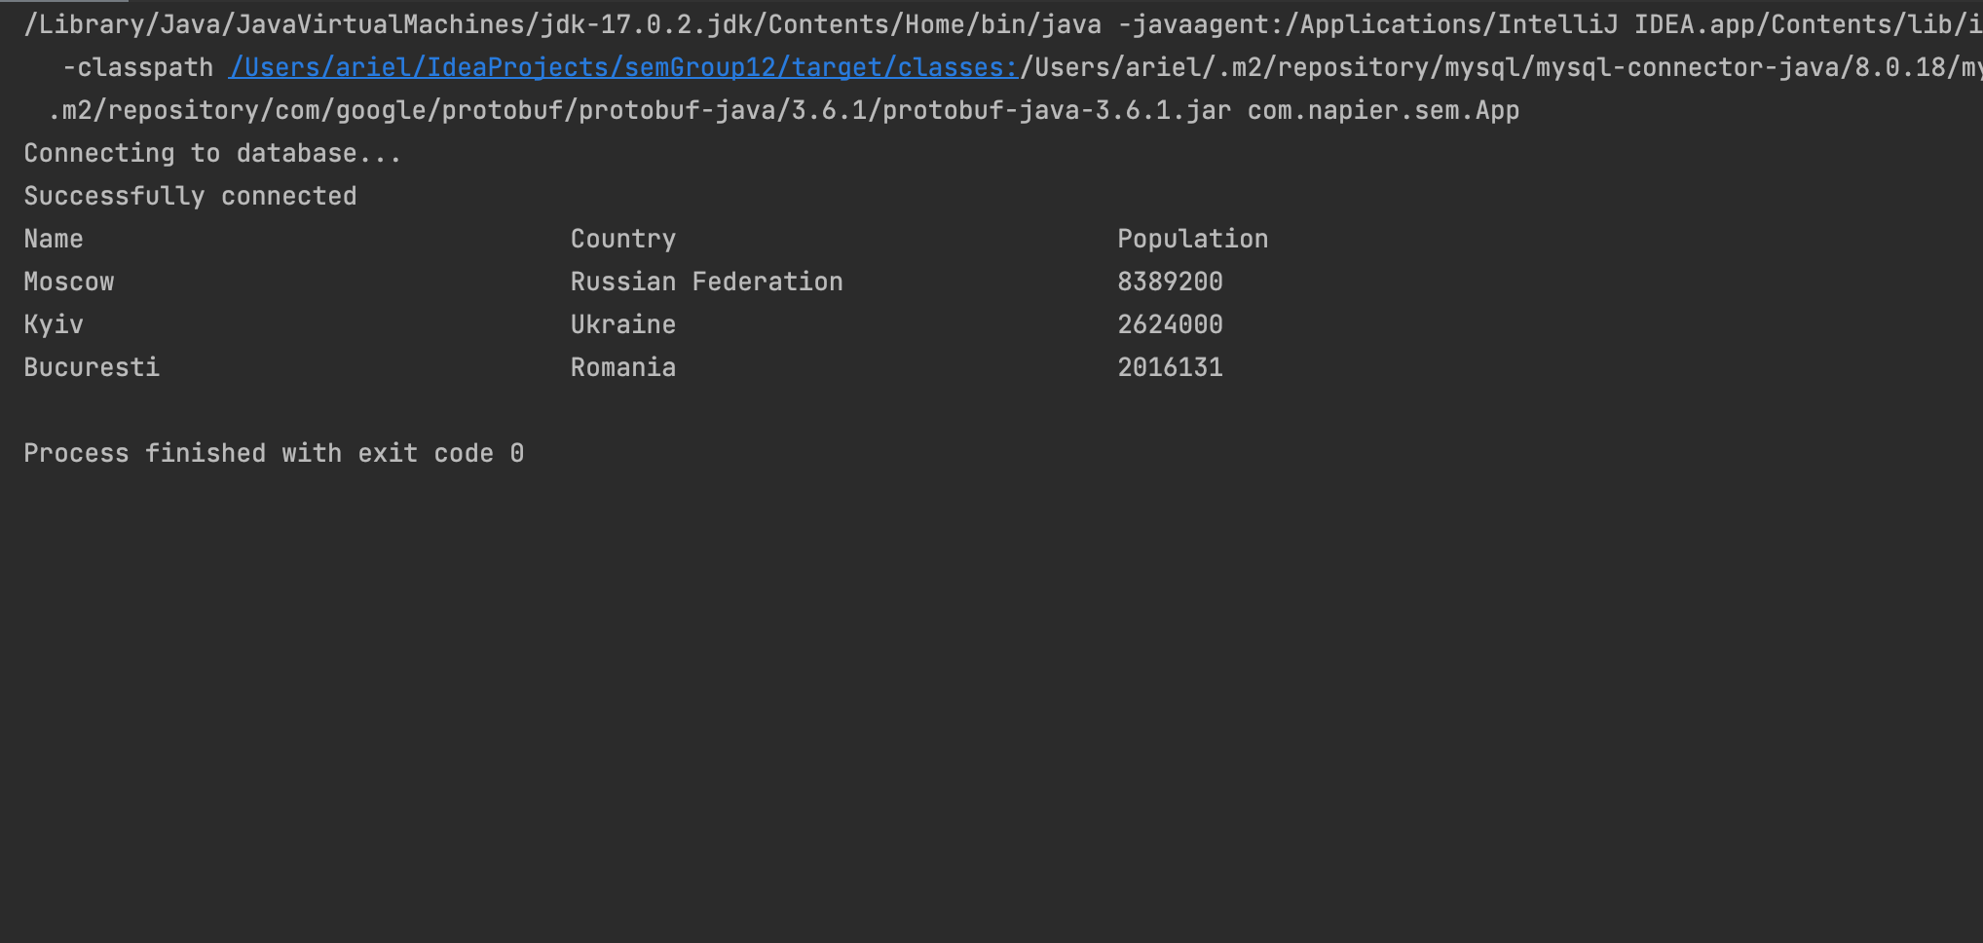
Task: Click 'Process finished with exit code 0'
Action: coord(274,453)
